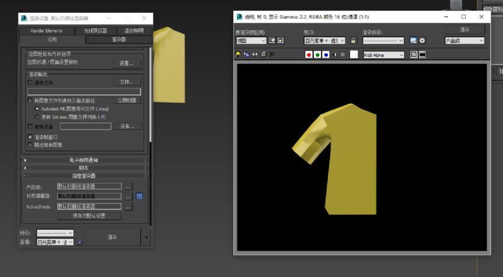Click the 渲染 button in rendered frame window

pos(464,30)
